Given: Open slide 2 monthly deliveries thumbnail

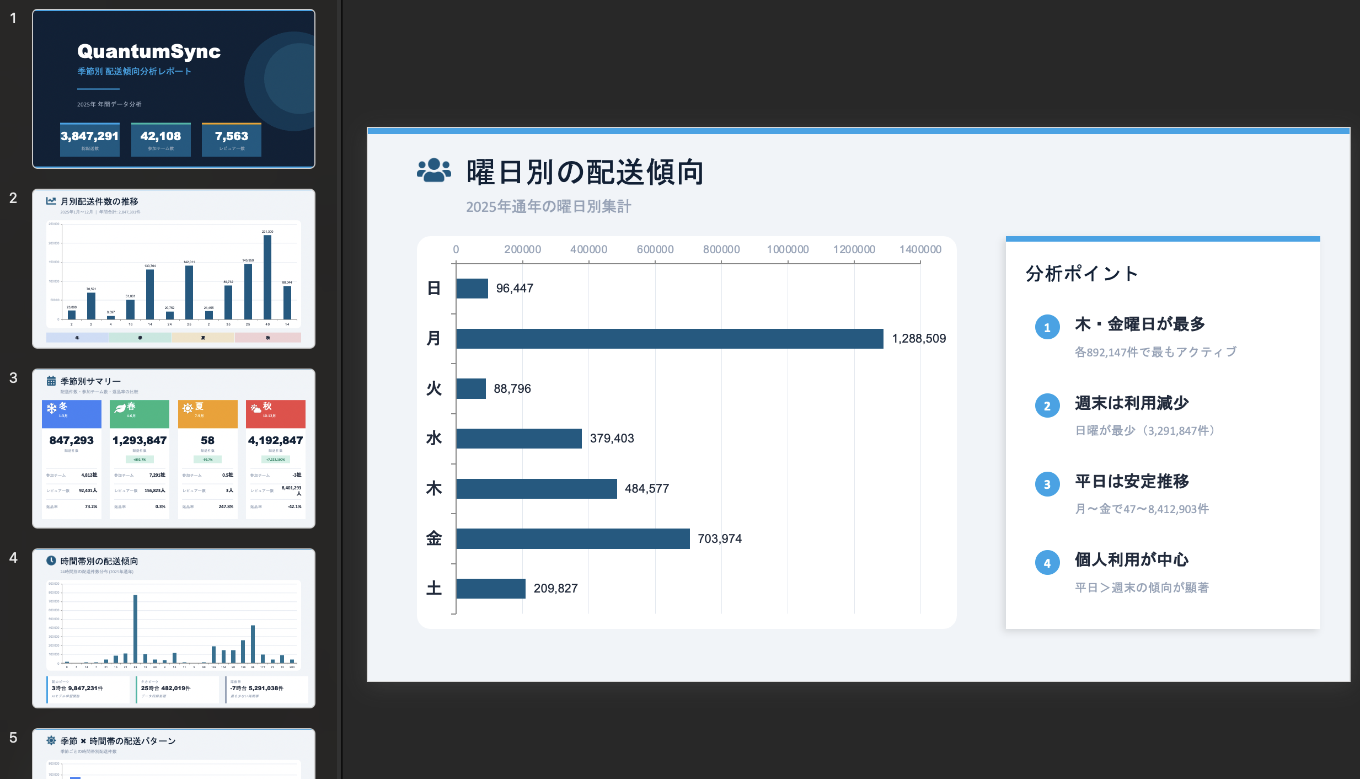Looking at the screenshot, I should click(174, 269).
